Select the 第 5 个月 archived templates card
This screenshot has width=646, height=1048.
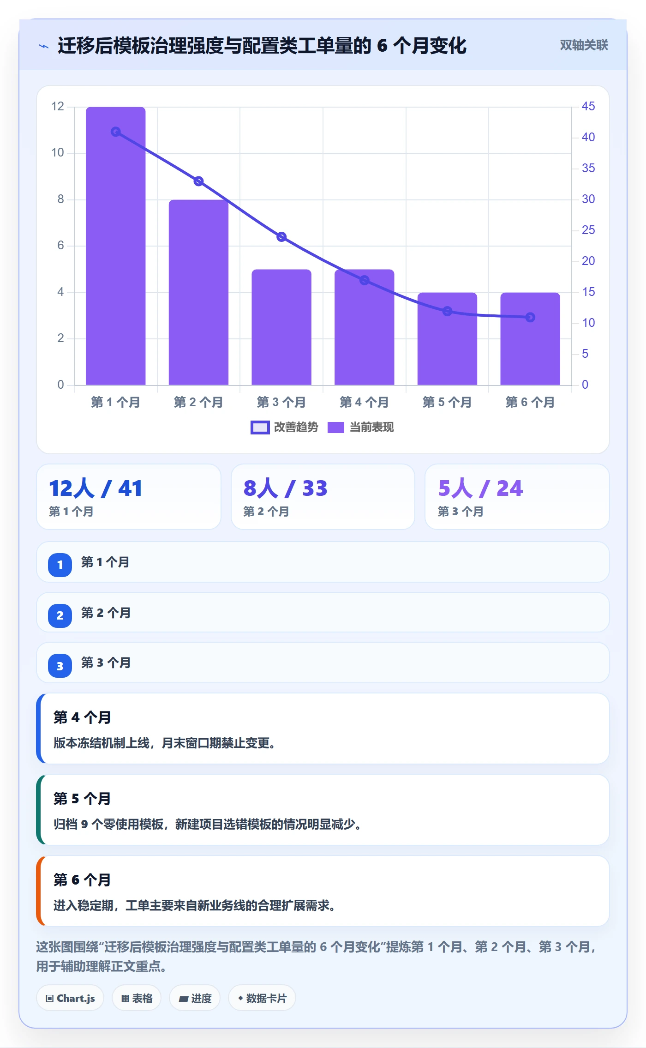[323, 810]
